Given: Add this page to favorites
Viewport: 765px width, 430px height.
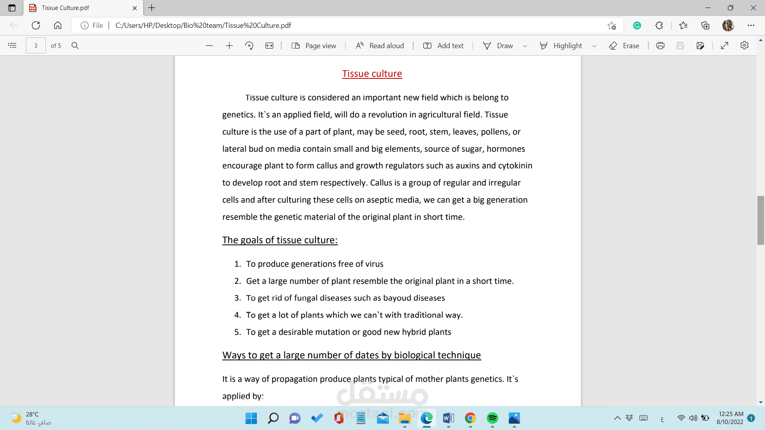Looking at the screenshot, I should coord(612,25).
